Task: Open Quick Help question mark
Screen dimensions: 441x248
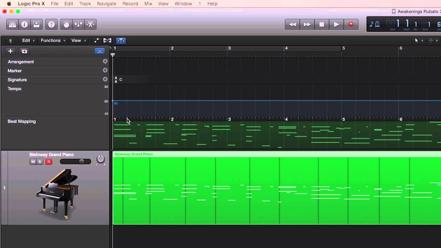Action: [51, 24]
